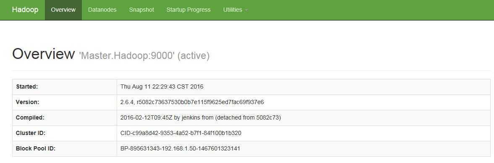Go to the Snapshot page
The width and height of the screenshot is (494, 163).
click(x=141, y=10)
